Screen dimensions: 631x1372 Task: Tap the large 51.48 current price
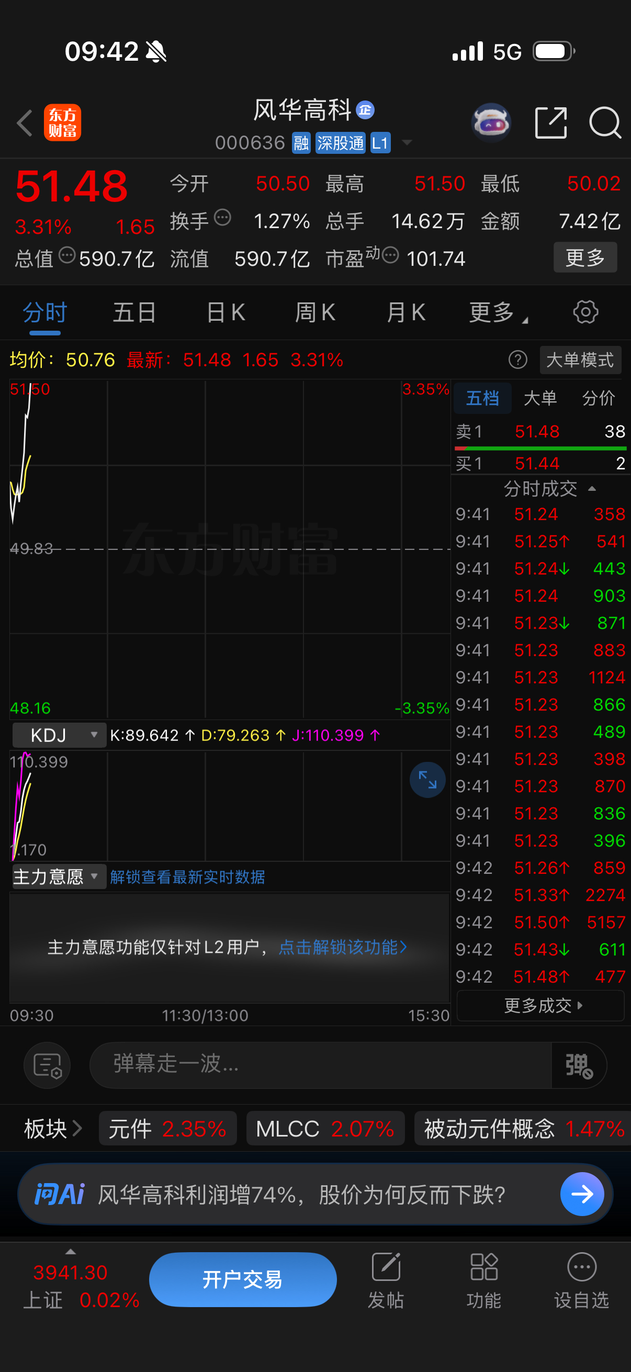point(71,186)
